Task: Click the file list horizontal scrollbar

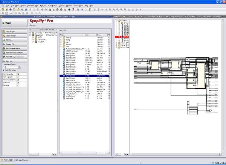Action: click(x=85, y=153)
